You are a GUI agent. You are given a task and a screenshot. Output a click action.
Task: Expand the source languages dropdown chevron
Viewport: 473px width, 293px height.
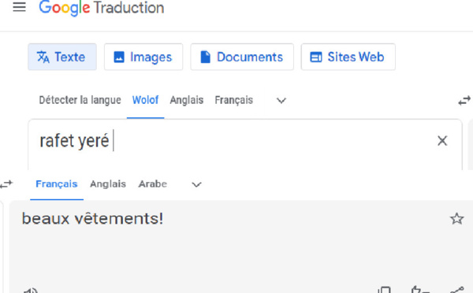[281, 100]
